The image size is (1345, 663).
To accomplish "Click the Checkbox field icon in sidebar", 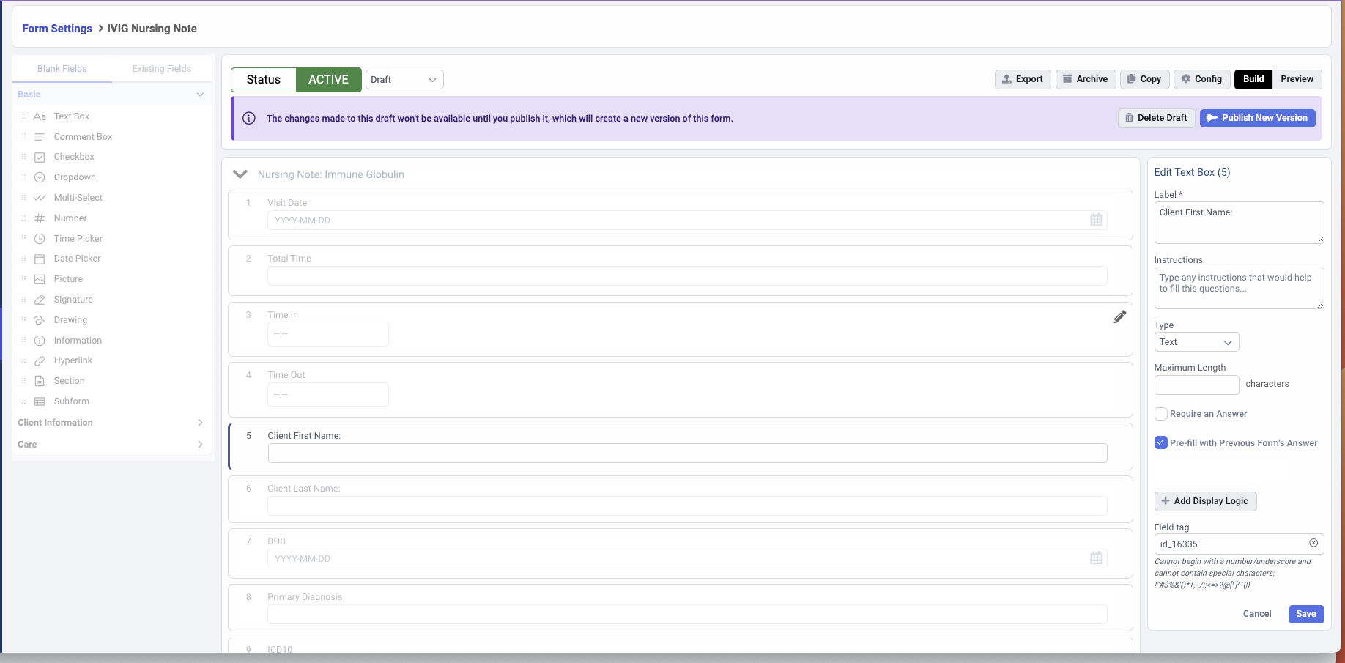I will pos(40,157).
